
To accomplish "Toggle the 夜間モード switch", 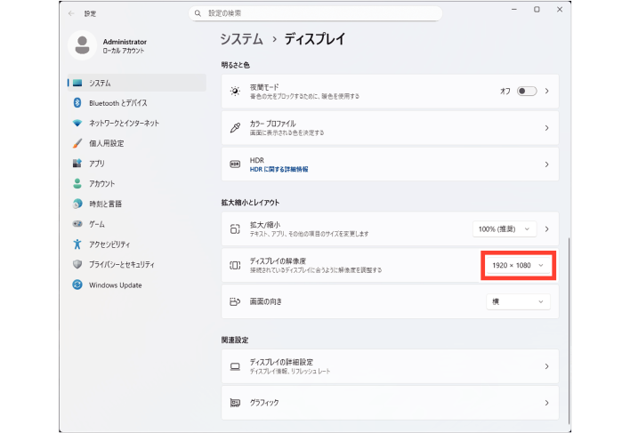I will tap(527, 92).
